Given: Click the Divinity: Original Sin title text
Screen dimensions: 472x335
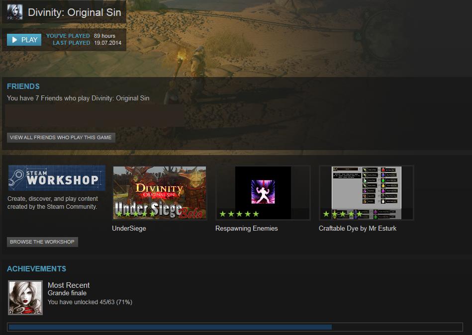Looking at the screenshot, I should click(x=74, y=12).
